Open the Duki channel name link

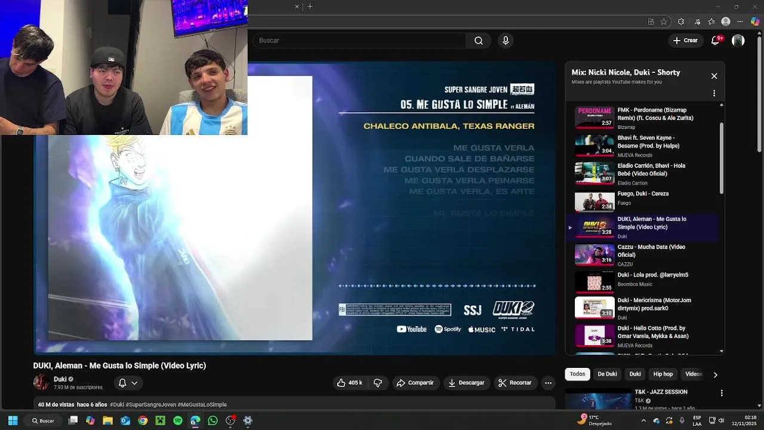60,379
